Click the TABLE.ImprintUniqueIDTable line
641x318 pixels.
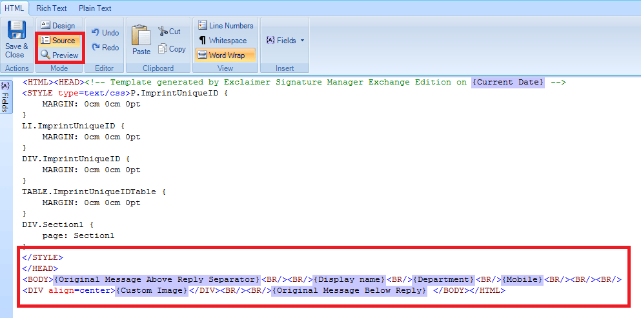click(94, 192)
